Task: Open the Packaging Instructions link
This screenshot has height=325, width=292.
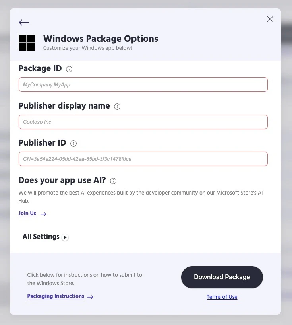Action: click(56, 296)
